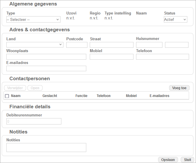Tick the select-all checkbox beside Naam
The image size is (196, 163).
point(7,96)
